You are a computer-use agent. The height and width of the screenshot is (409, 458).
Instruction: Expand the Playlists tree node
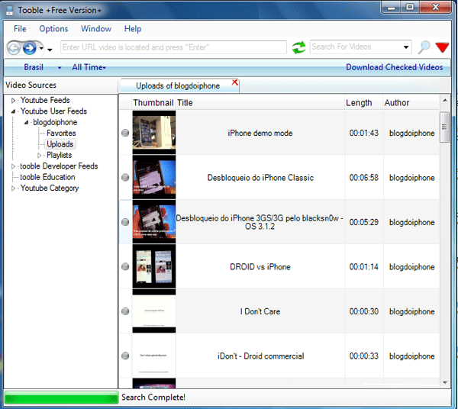click(40, 156)
